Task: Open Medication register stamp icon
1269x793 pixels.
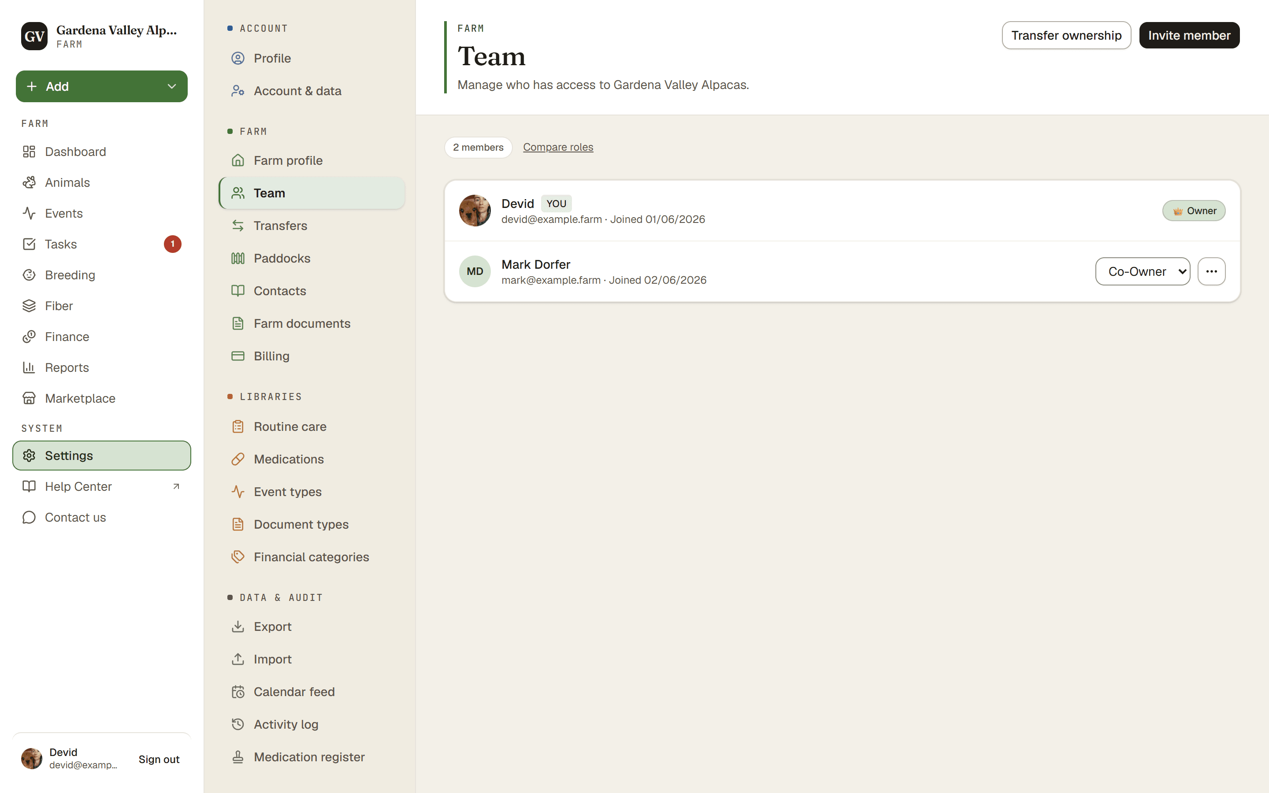Action: 238,757
